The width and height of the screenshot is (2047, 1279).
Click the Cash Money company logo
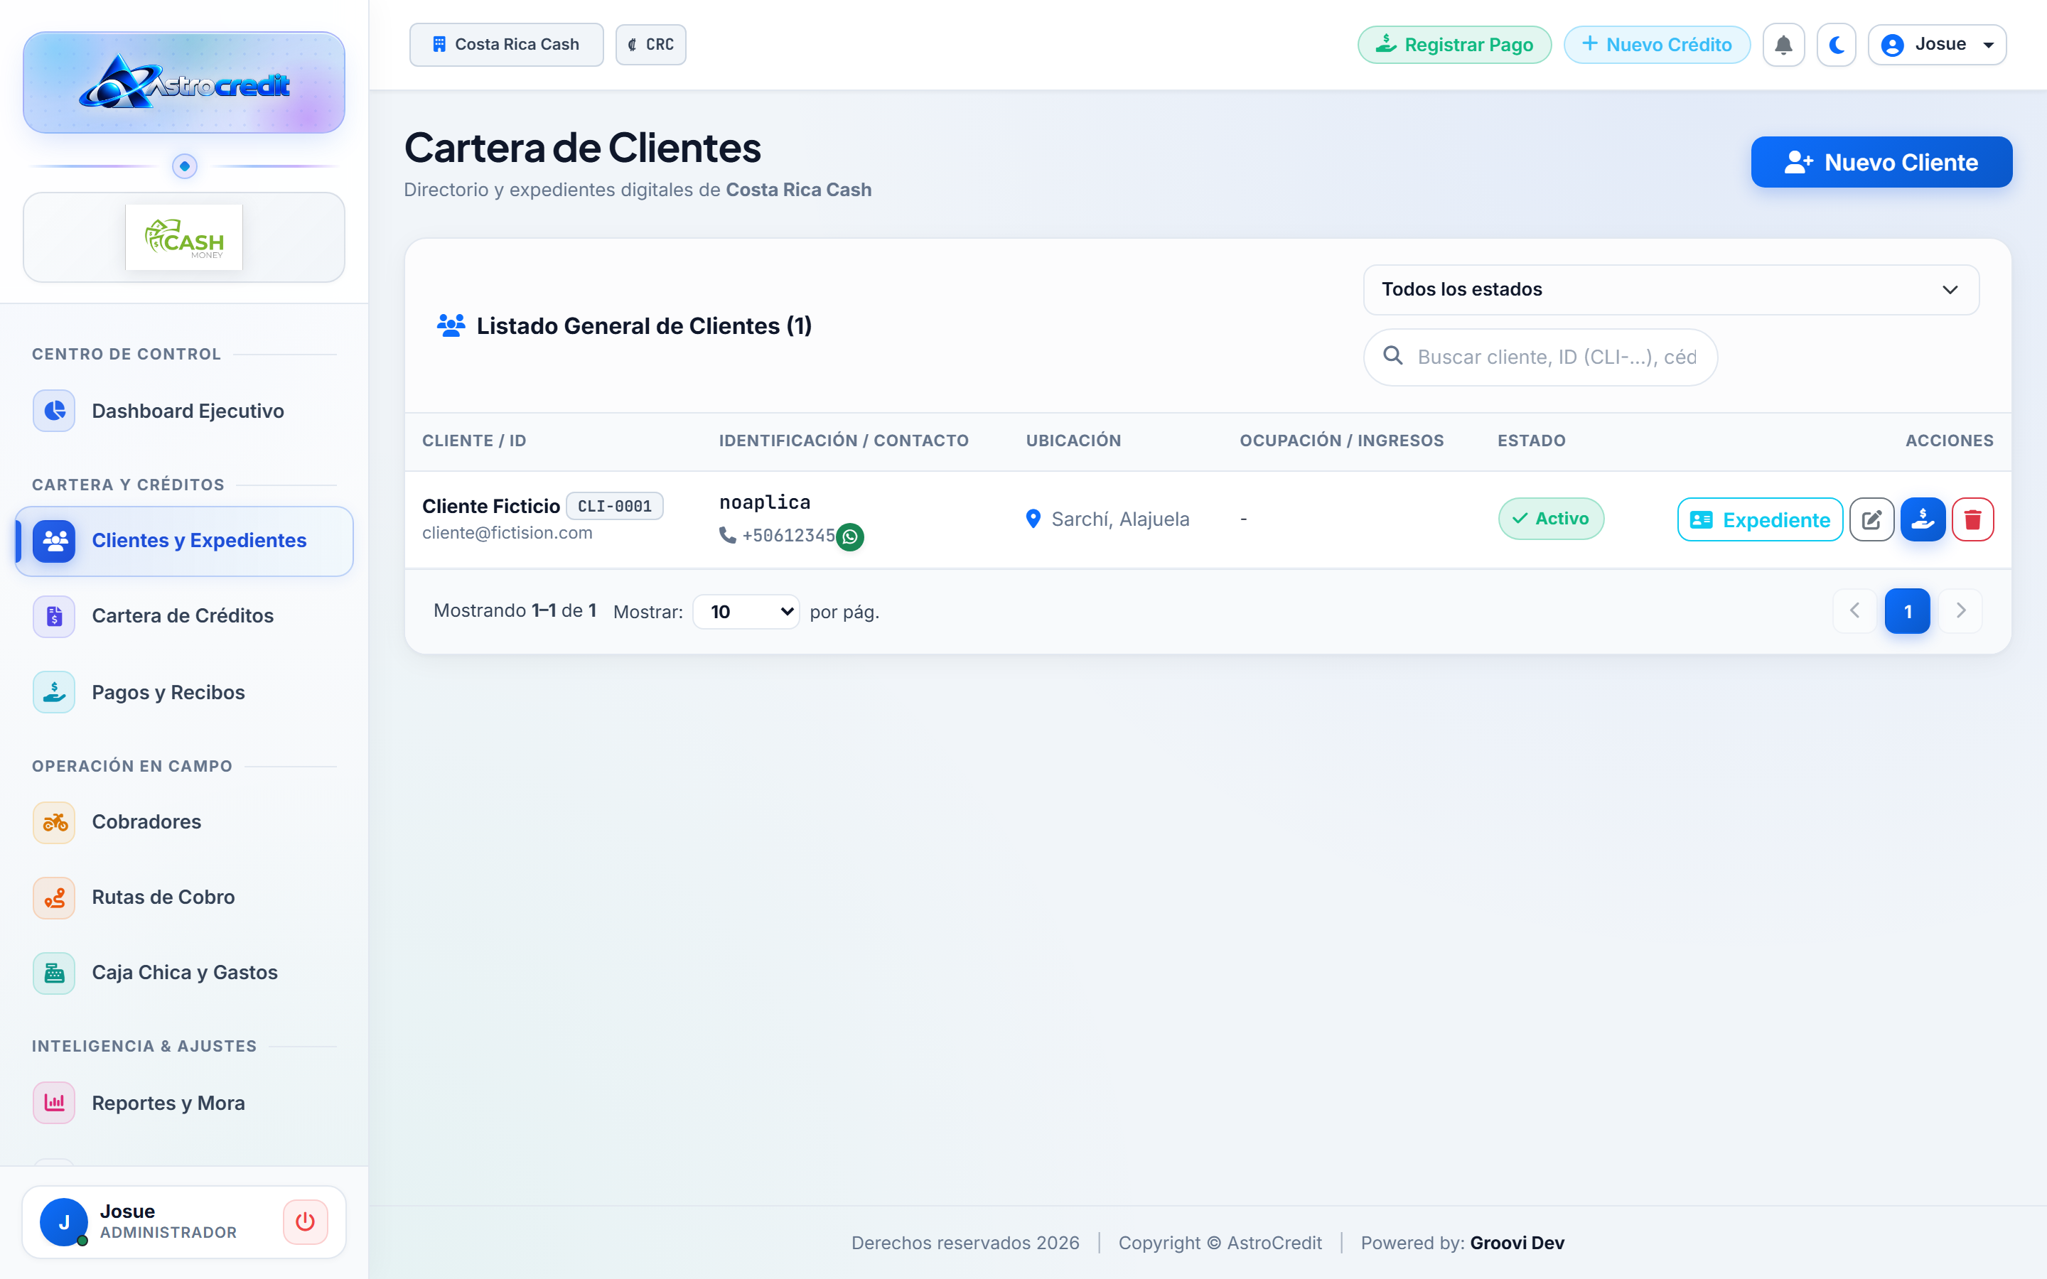click(x=183, y=237)
